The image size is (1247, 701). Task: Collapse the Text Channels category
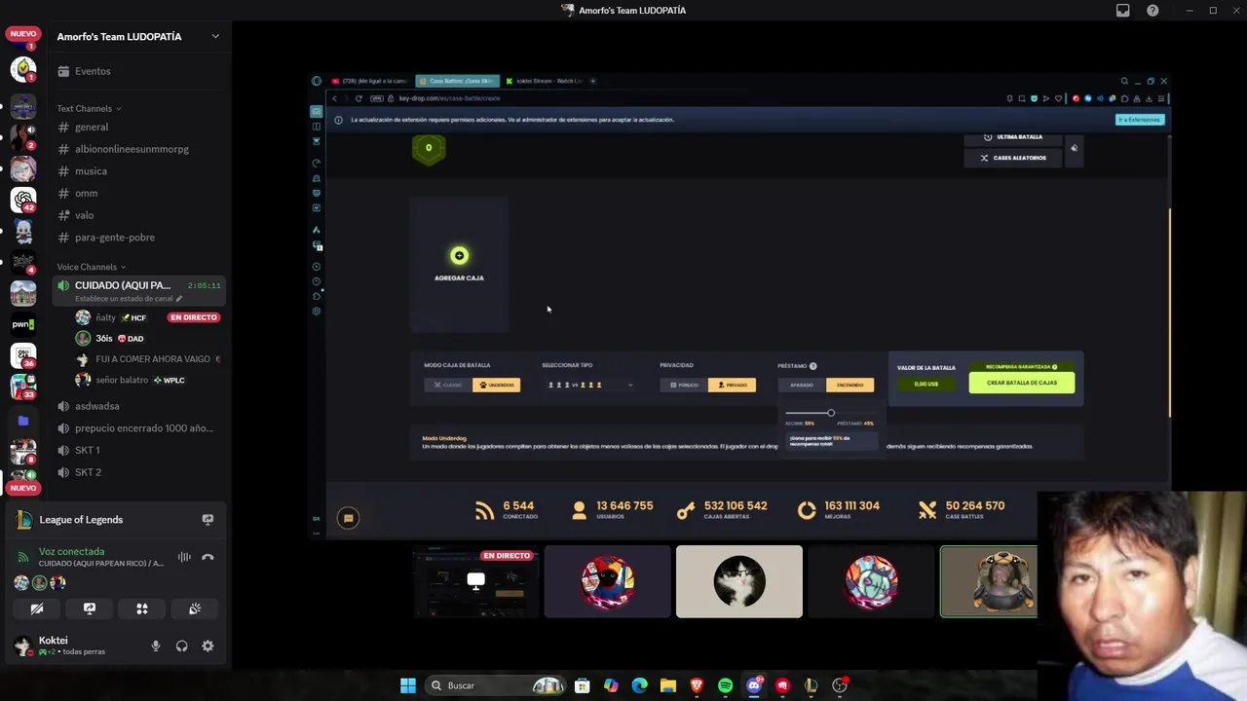(90, 108)
